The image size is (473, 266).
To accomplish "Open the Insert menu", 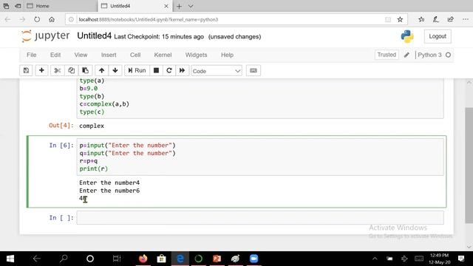I will 109,55.
